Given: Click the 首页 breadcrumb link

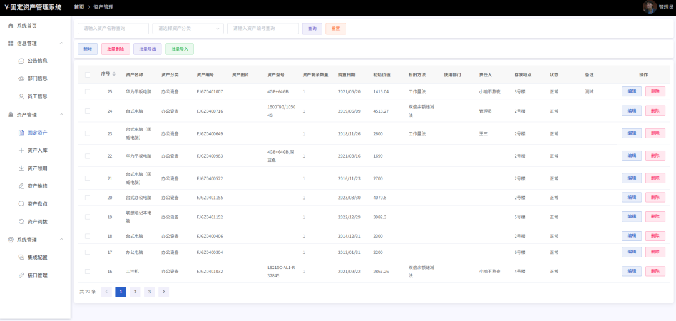Looking at the screenshot, I should [x=79, y=8].
